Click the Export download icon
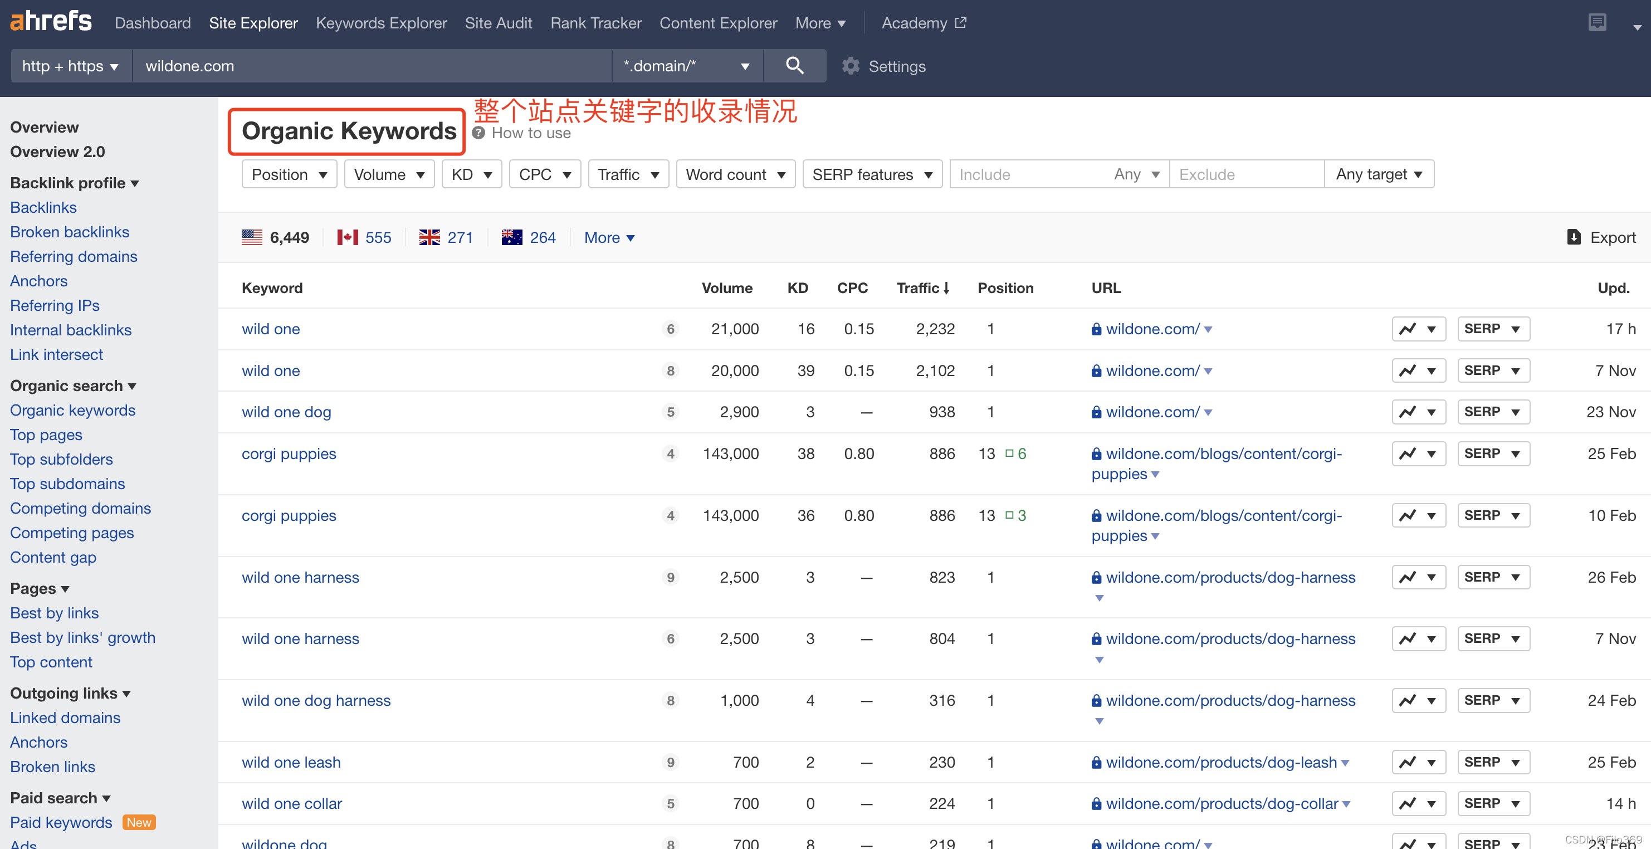This screenshot has width=1651, height=849. (x=1574, y=237)
